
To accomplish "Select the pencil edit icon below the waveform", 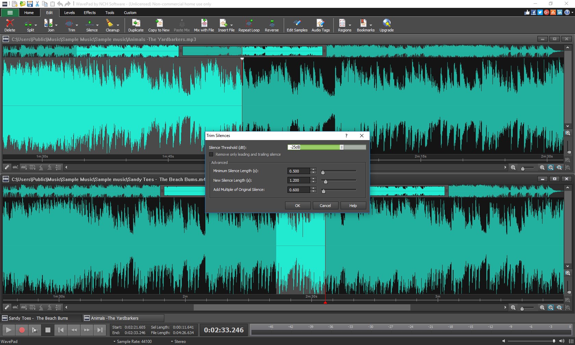I will pos(7,167).
